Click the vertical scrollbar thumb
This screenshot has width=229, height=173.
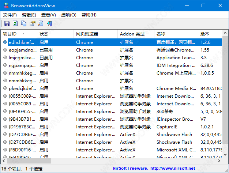225,90
